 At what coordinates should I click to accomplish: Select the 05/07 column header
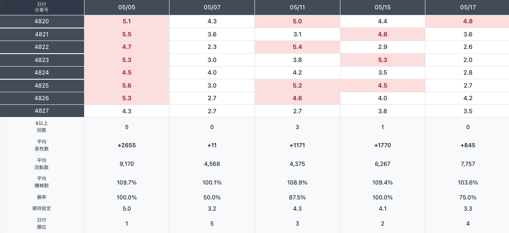point(212,7)
